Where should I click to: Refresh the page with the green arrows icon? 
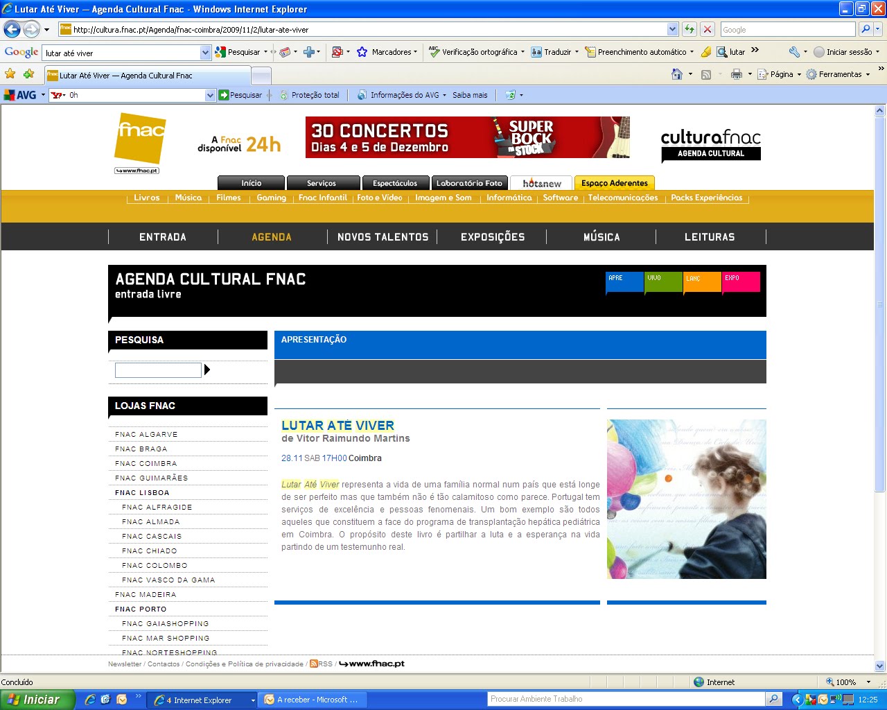coord(690,29)
